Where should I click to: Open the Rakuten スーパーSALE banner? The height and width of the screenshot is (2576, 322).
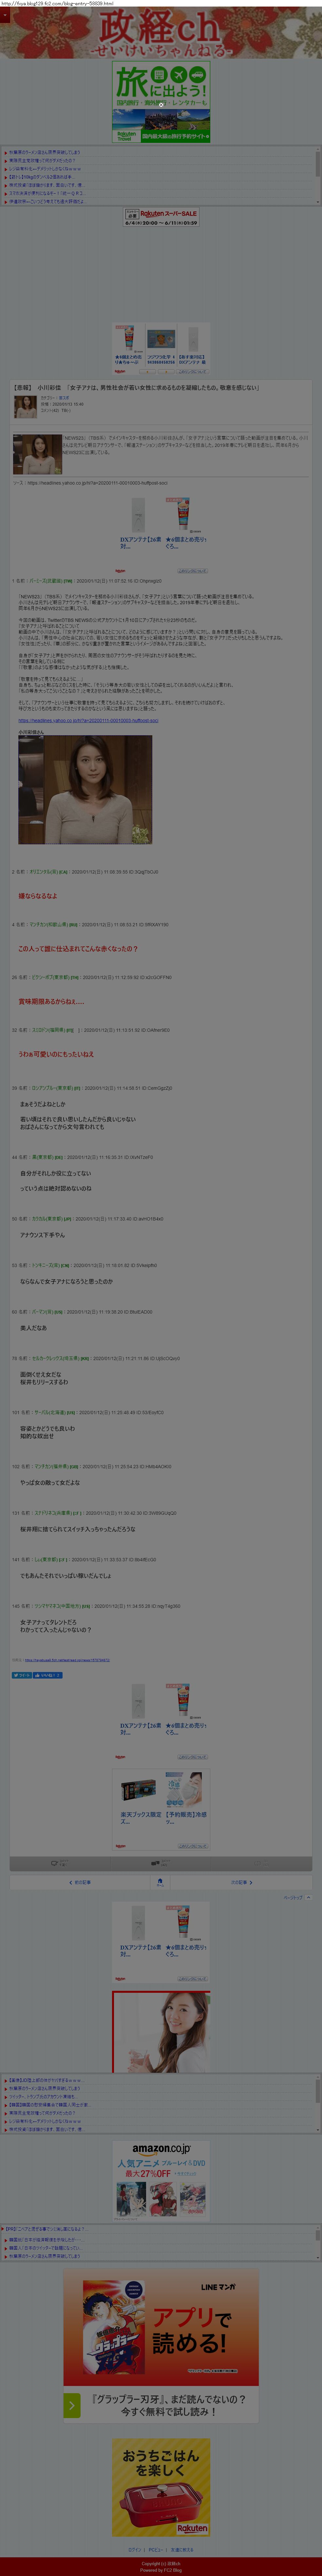161,217
